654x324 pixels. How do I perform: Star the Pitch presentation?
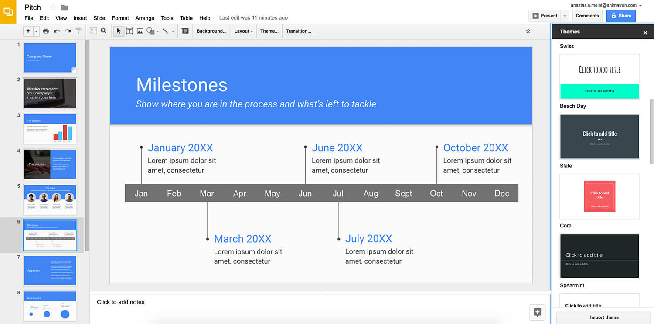[53, 7]
